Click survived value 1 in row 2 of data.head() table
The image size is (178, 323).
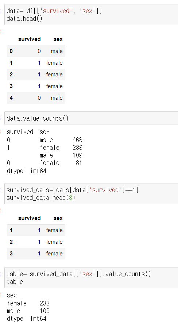[x=39, y=75]
